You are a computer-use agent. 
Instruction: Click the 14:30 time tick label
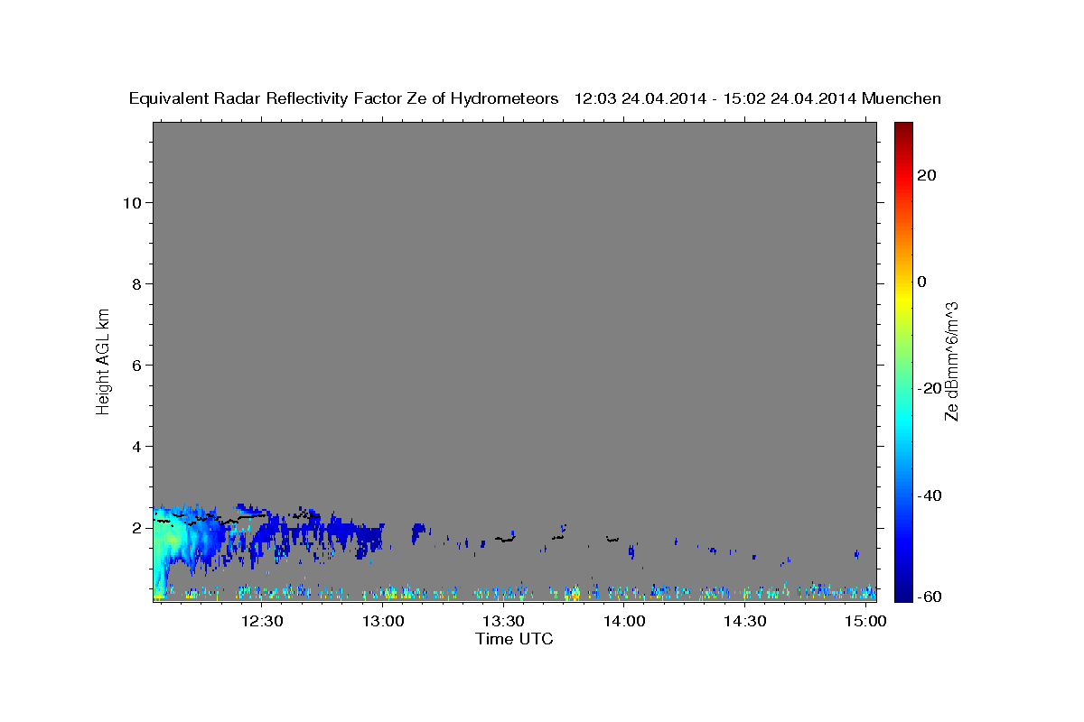745,622
